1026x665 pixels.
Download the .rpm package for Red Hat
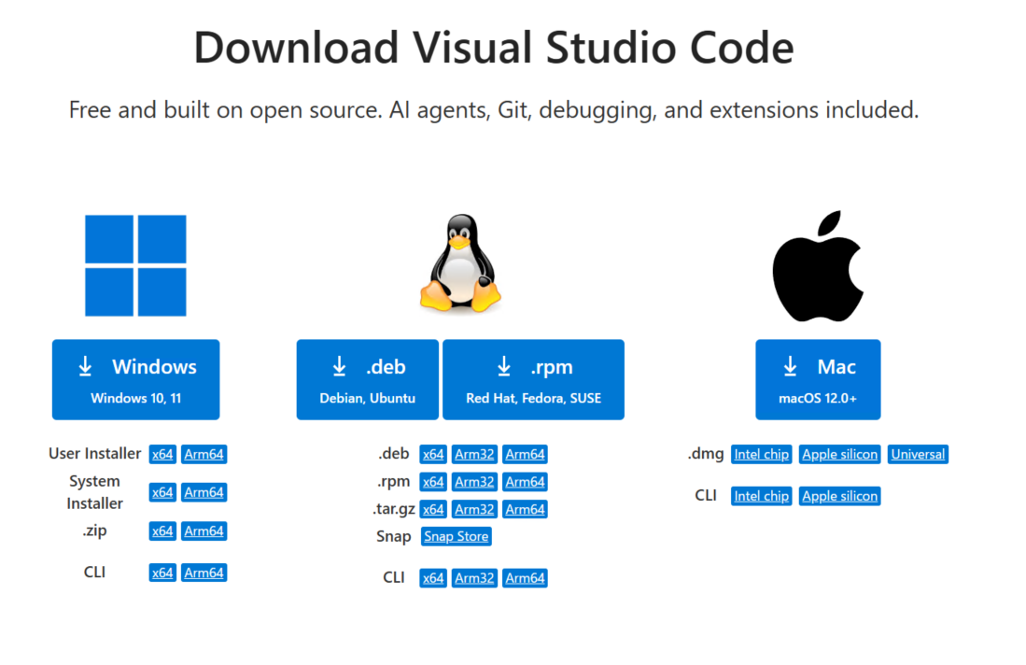(x=533, y=379)
